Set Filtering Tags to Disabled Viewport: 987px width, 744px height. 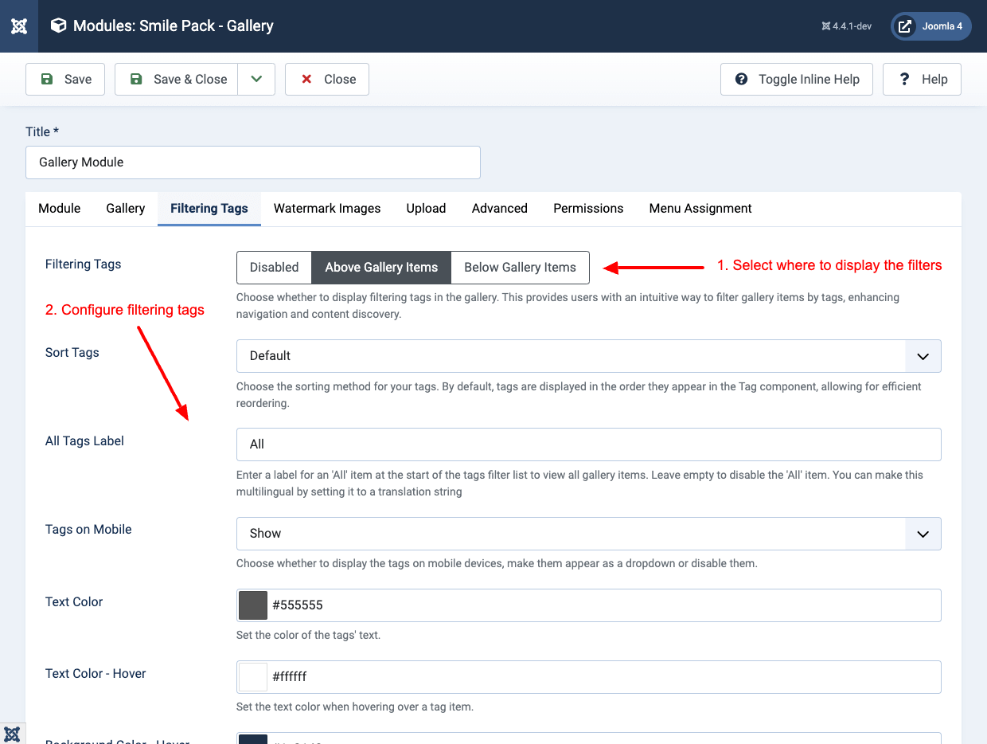(274, 267)
